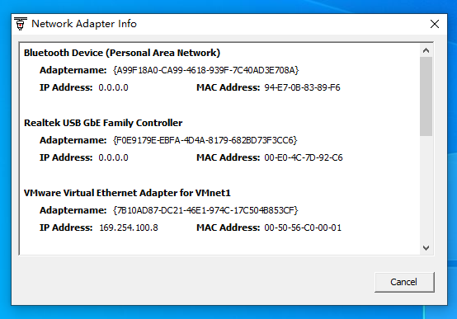Screen dimensions: 457x319
Task: Click the IP address 169.254.100.8
Action: 129,228
